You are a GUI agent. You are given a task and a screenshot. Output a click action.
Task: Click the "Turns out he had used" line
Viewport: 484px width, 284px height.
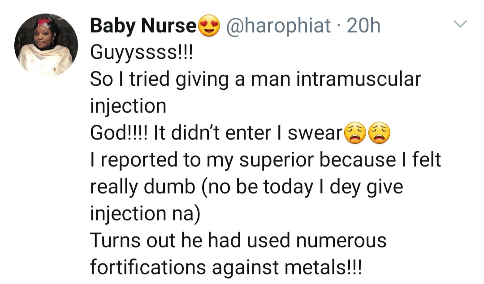[x=238, y=241]
